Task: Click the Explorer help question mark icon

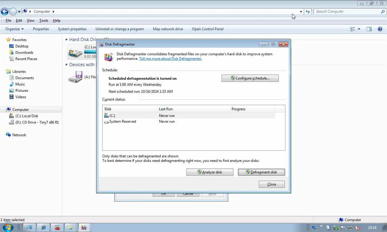Action: (x=380, y=29)
